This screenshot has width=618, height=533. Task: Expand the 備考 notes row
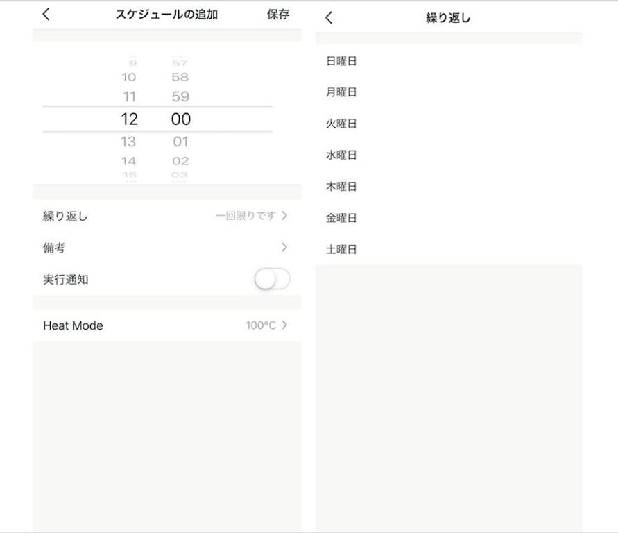166,247
